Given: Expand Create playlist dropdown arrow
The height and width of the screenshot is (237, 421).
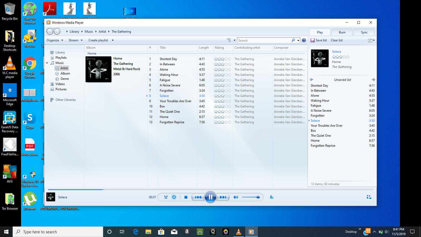Looking at the screenshot, I should (x=113, y=40).
